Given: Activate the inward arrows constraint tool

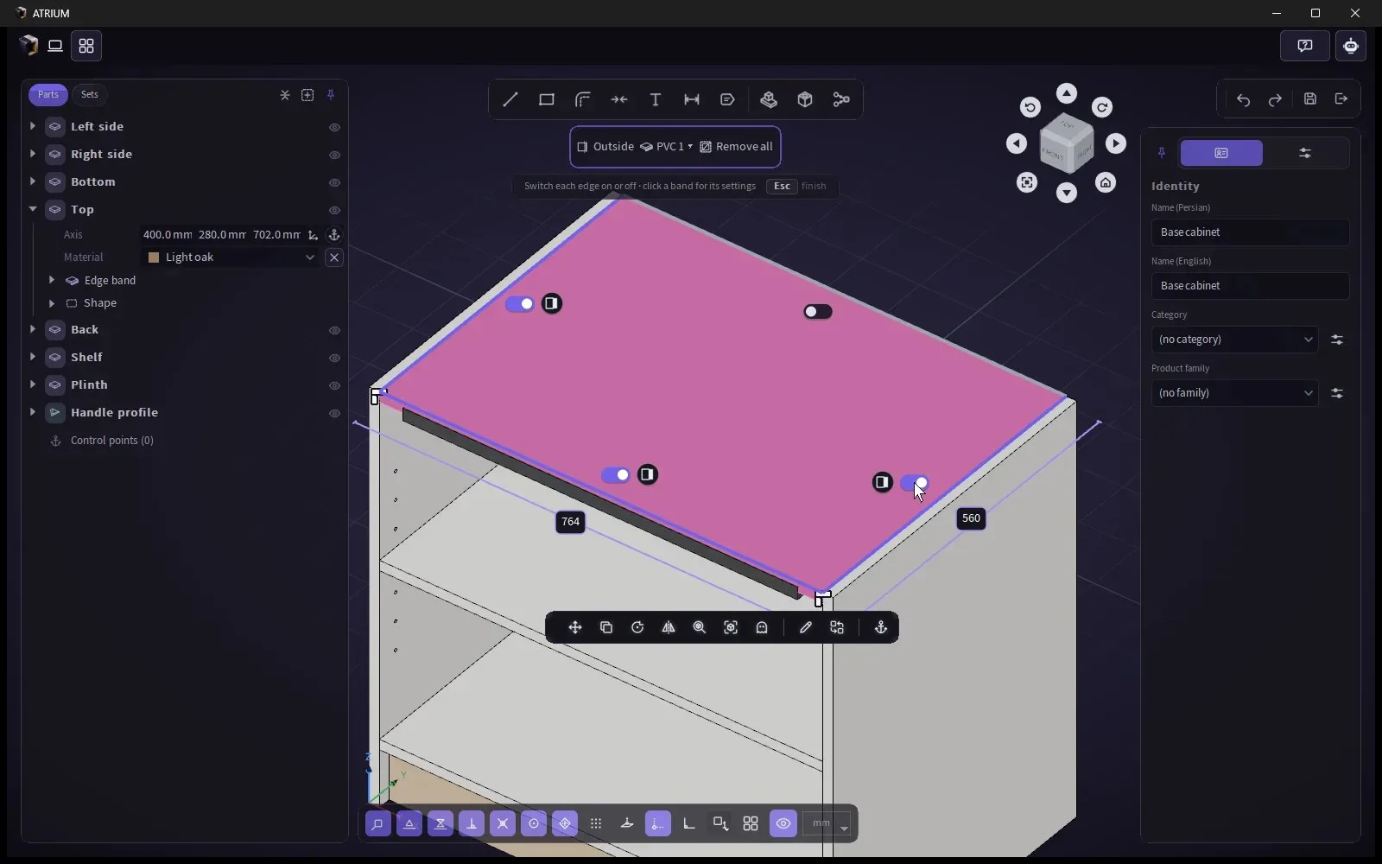Looking at the screenshot, I should click(x=619, y=99).
